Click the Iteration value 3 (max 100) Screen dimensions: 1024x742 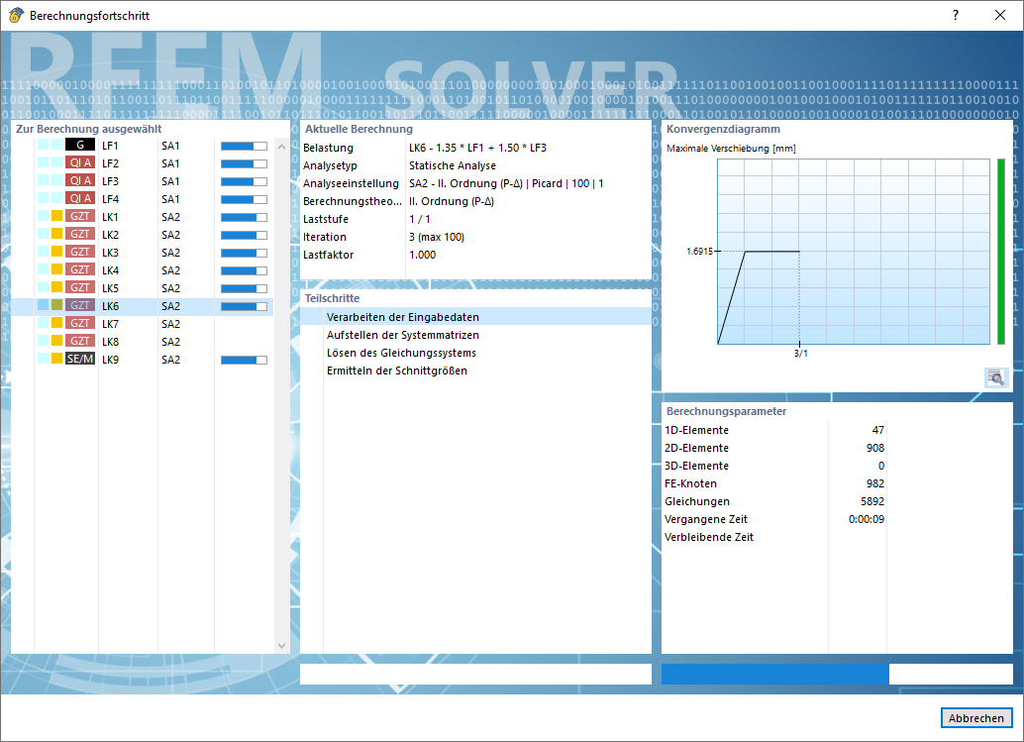tap(437, 237)
